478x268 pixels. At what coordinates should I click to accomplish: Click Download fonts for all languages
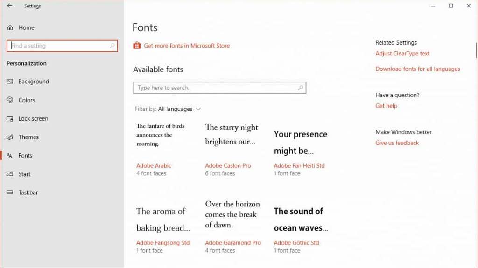[x=418, y=69]
